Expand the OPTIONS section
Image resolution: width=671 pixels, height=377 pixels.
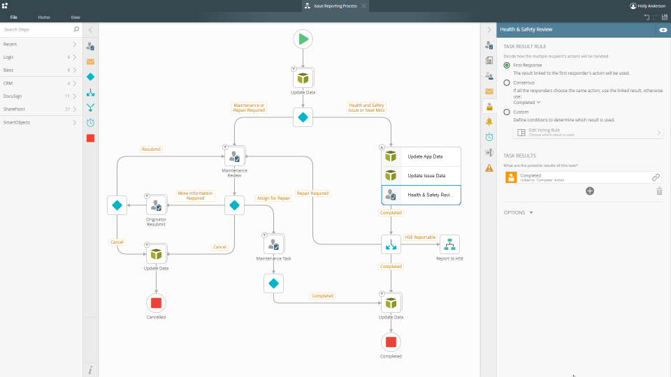pyautogui.click(x=518, y=212)
